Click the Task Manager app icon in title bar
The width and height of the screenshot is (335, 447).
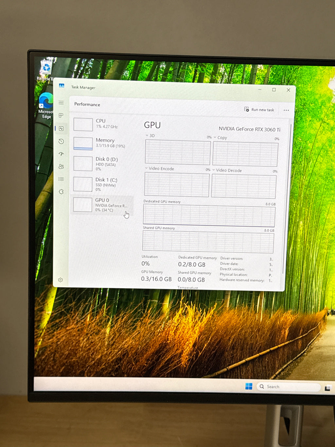pyautogui.click(x=62, y=85)
